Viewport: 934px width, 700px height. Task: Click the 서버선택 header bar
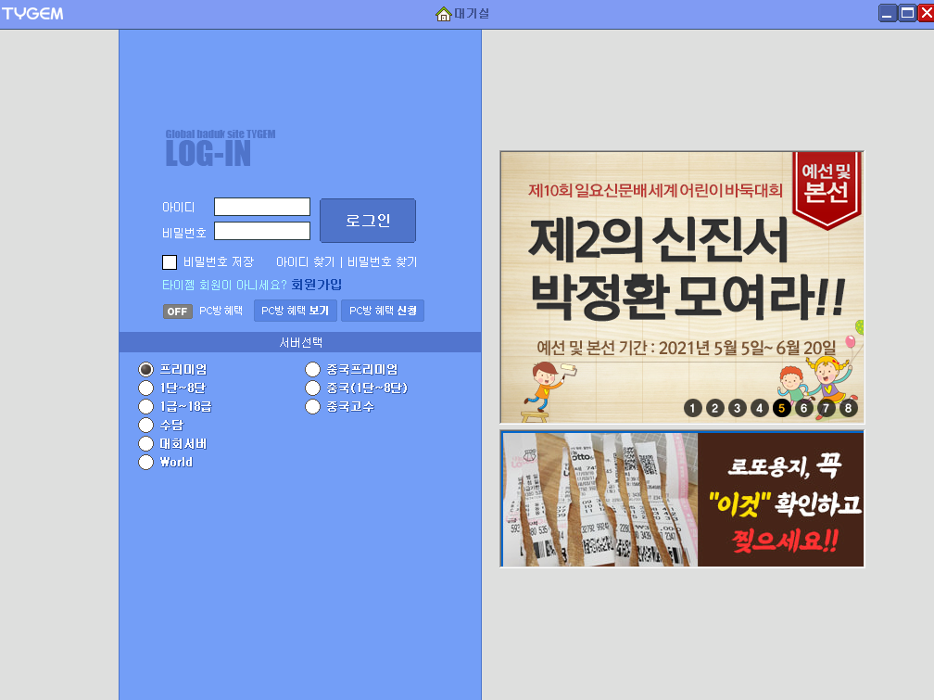(x=300, y=342)
